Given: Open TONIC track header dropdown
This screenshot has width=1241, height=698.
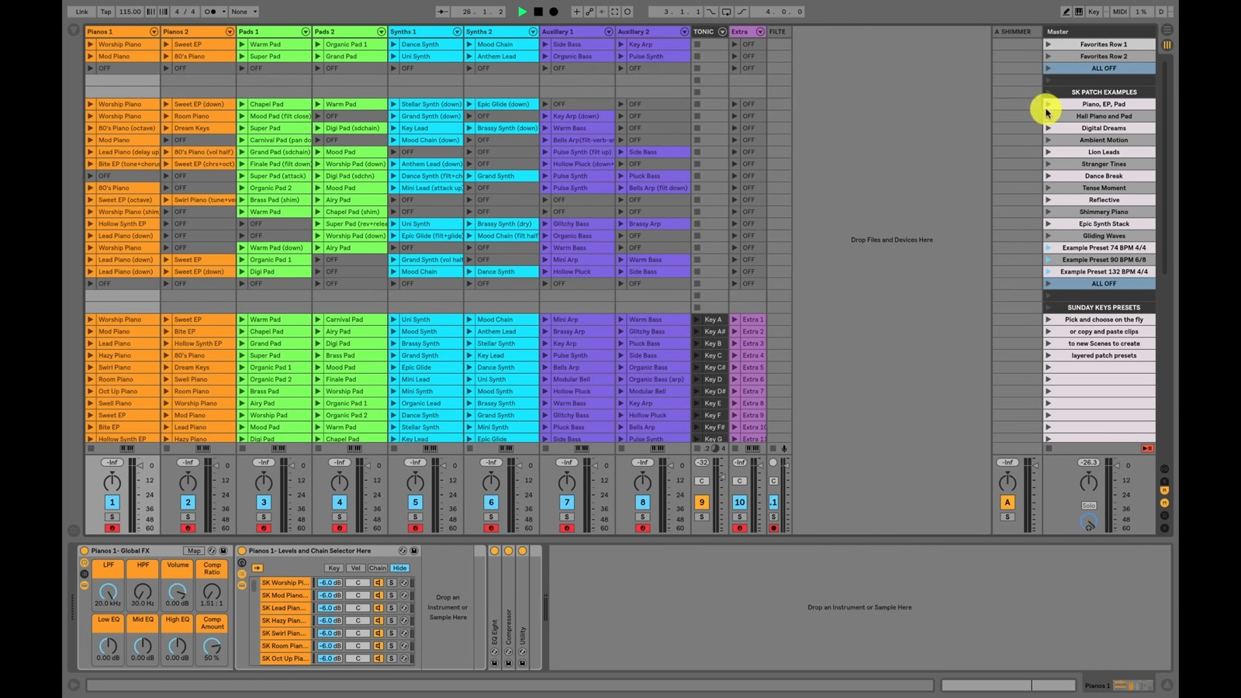Looking at the screenshot, I should [722, 32].
